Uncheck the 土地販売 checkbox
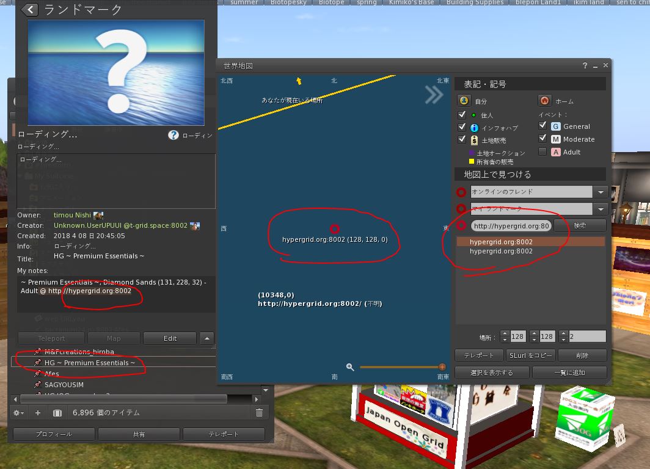 click(x=462, y=140)
